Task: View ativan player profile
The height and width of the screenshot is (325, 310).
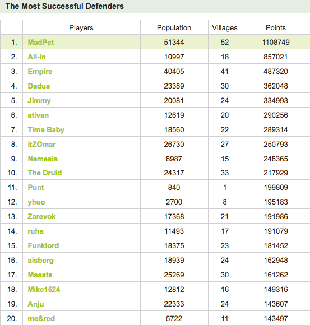Action: (x=38, y=115)
